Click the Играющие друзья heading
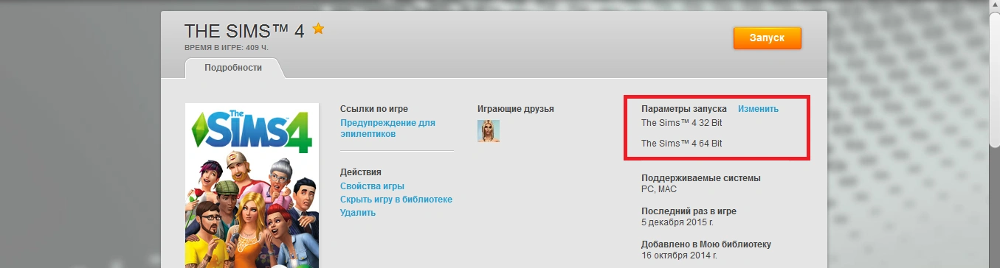Viewport: 1000px width, 268px height. 516,109
